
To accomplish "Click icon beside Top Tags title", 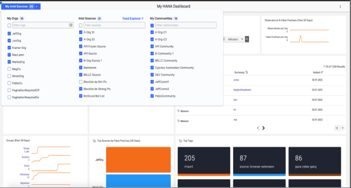I will coord(180,141).
